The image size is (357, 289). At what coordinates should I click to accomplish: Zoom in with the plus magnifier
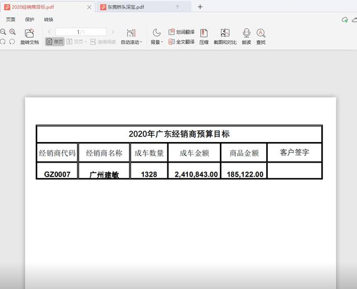click(12, 32)
